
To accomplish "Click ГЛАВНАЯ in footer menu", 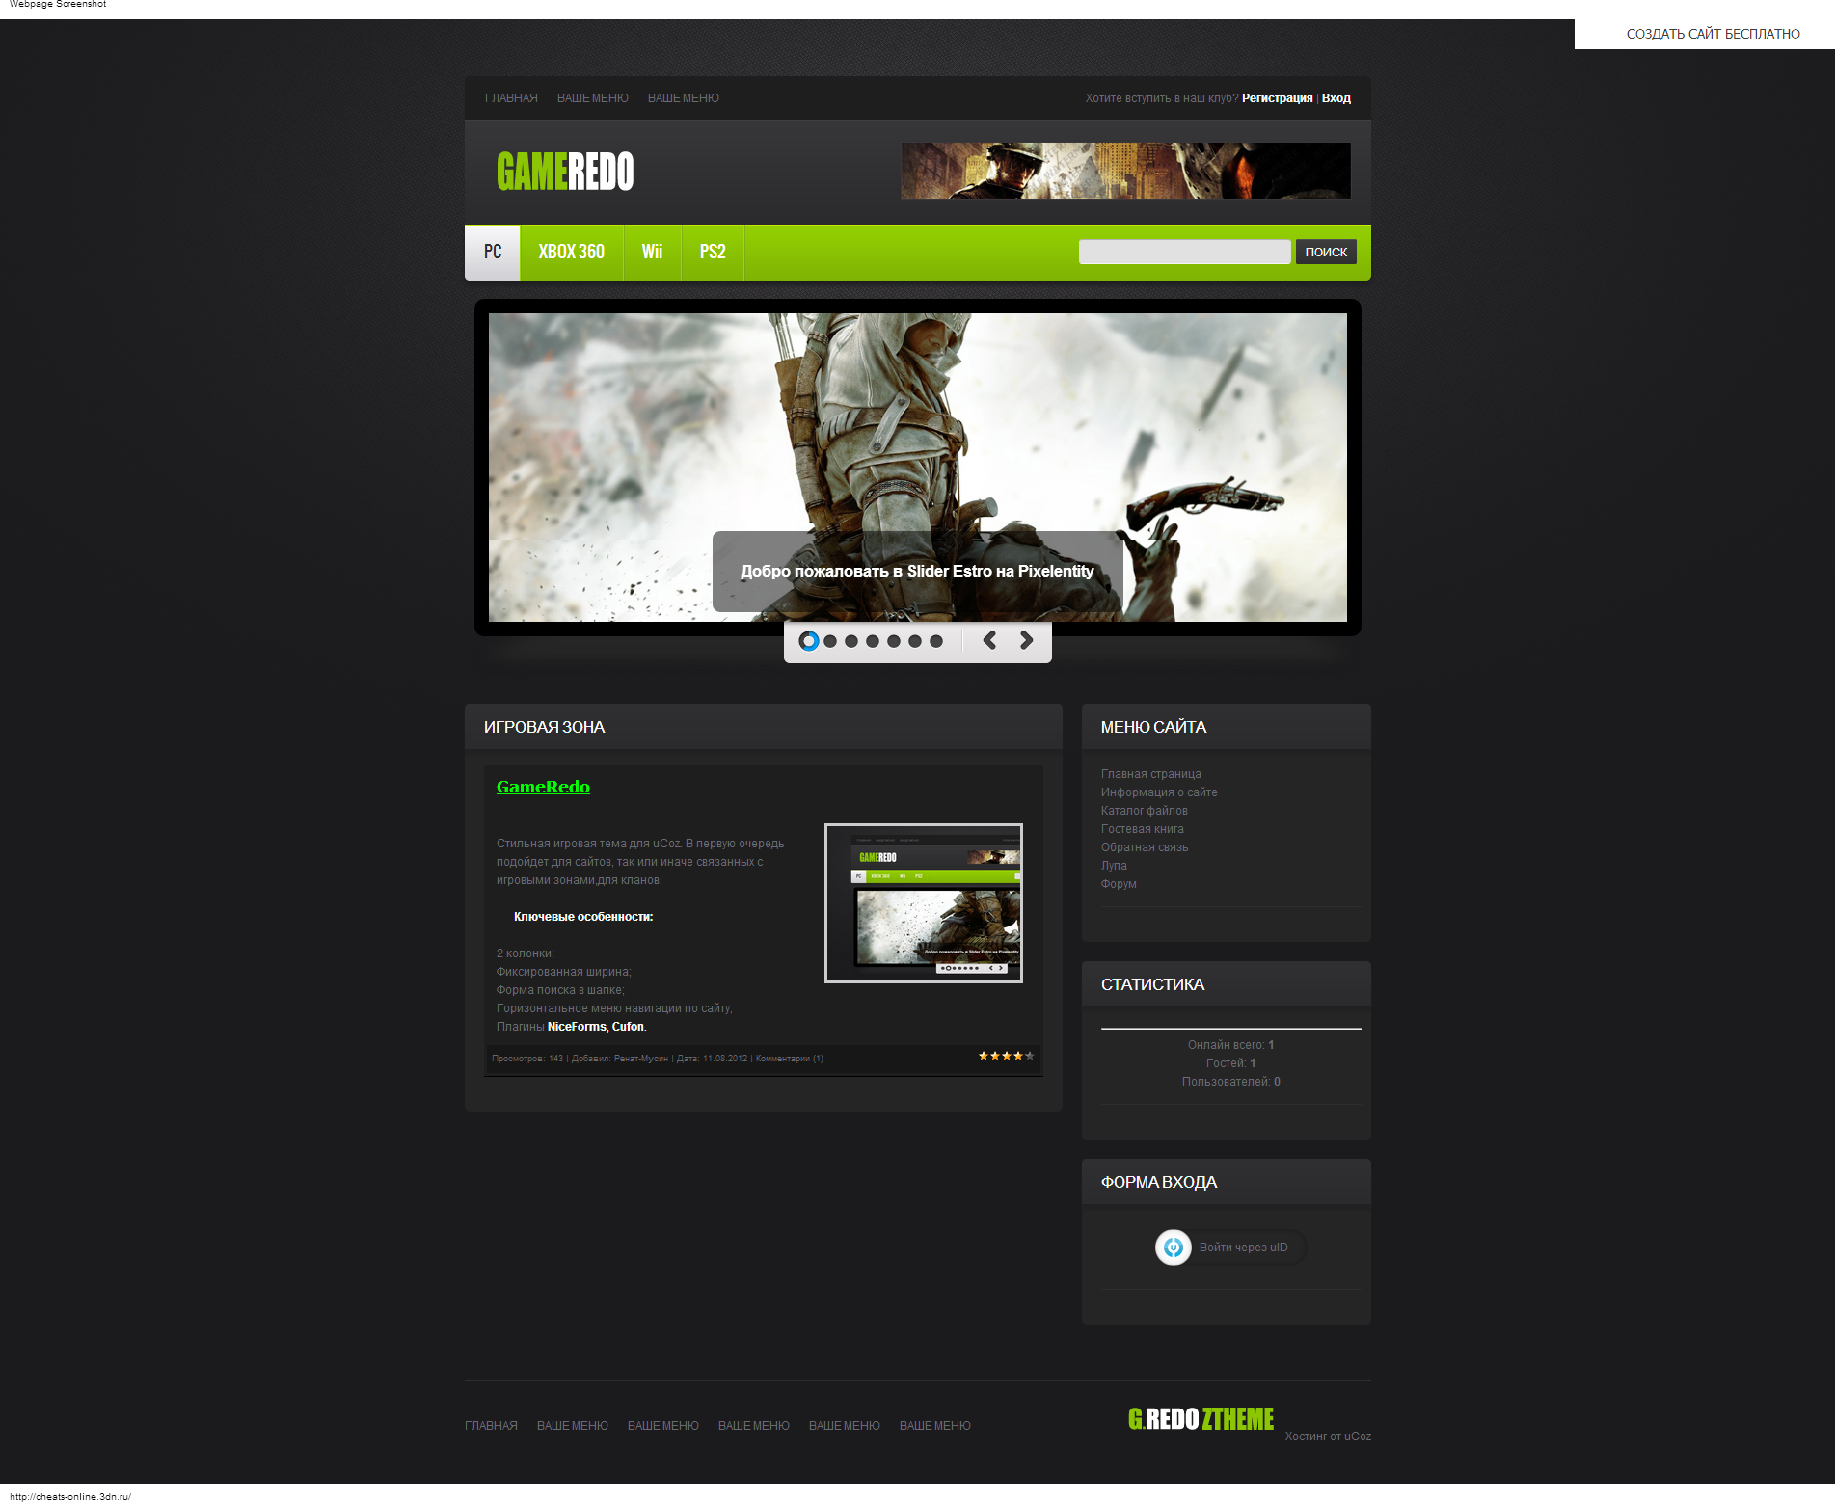I will click(491, 1426).
